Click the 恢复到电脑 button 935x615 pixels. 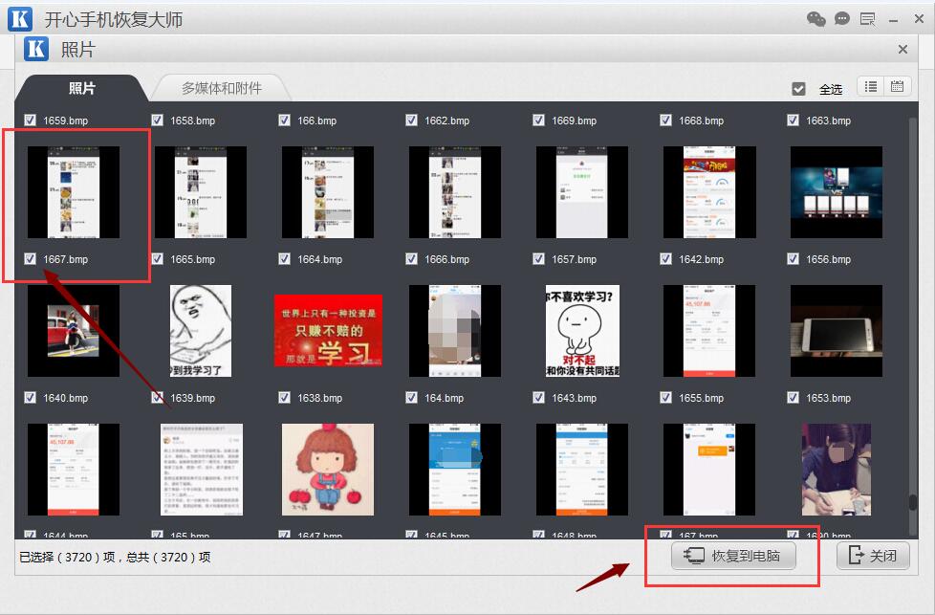pyautogui.click(x=733, y=556)
